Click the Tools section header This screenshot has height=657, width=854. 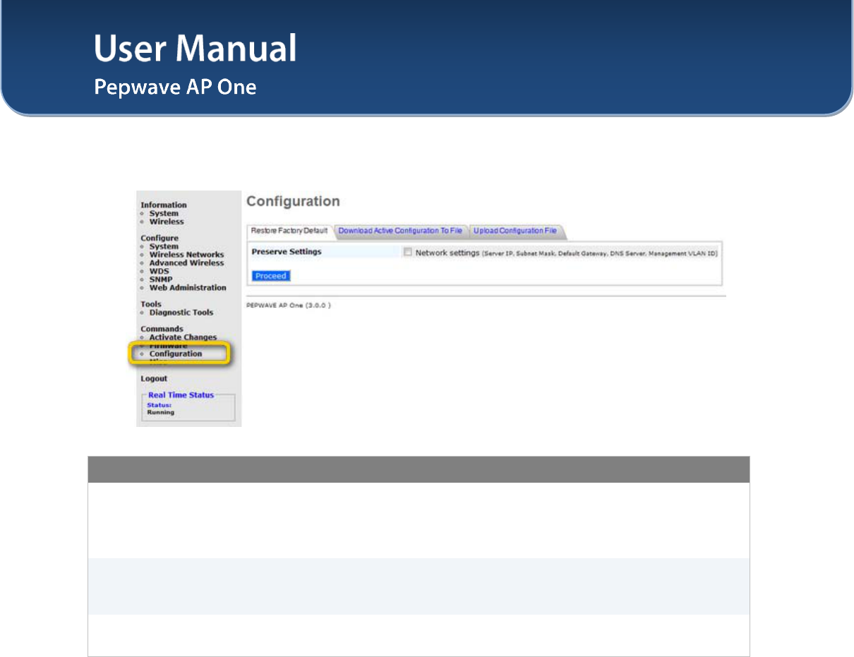click(x=151, y=304)
